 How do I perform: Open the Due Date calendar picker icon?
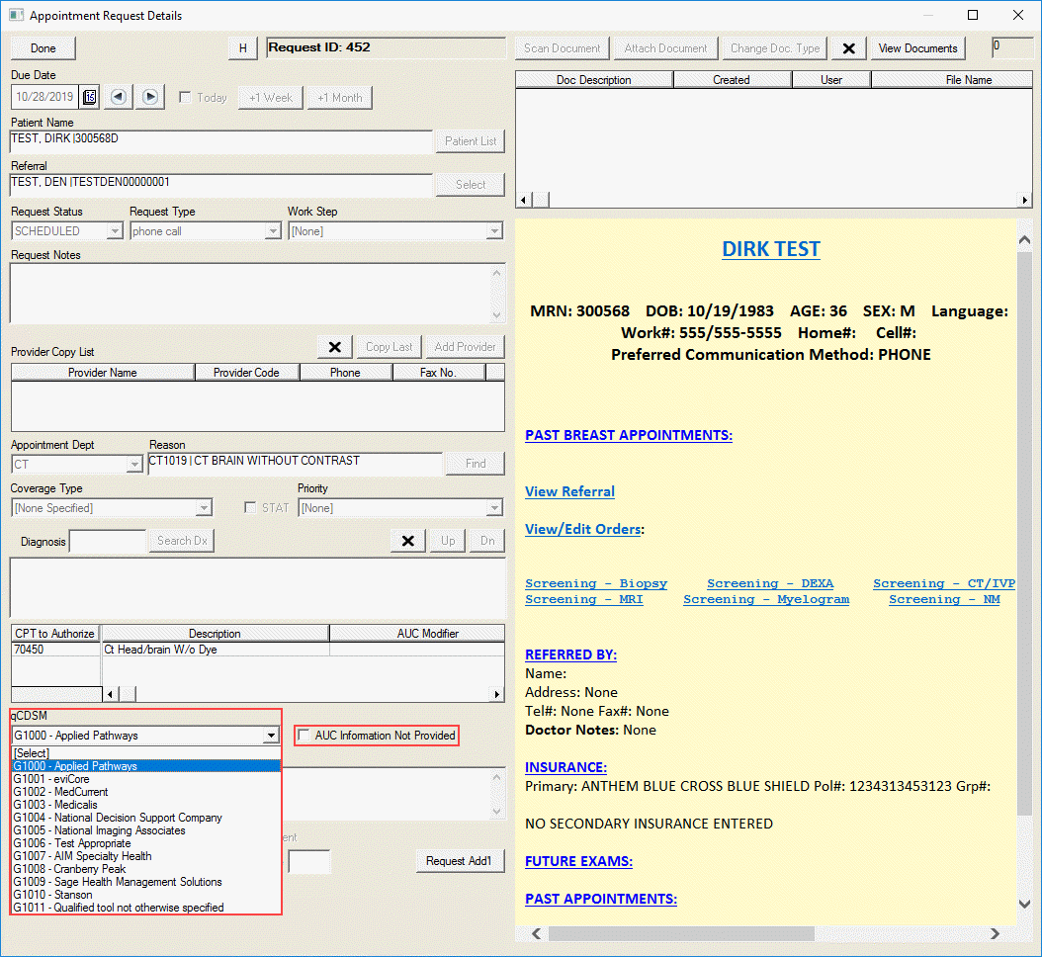point(89,97)
